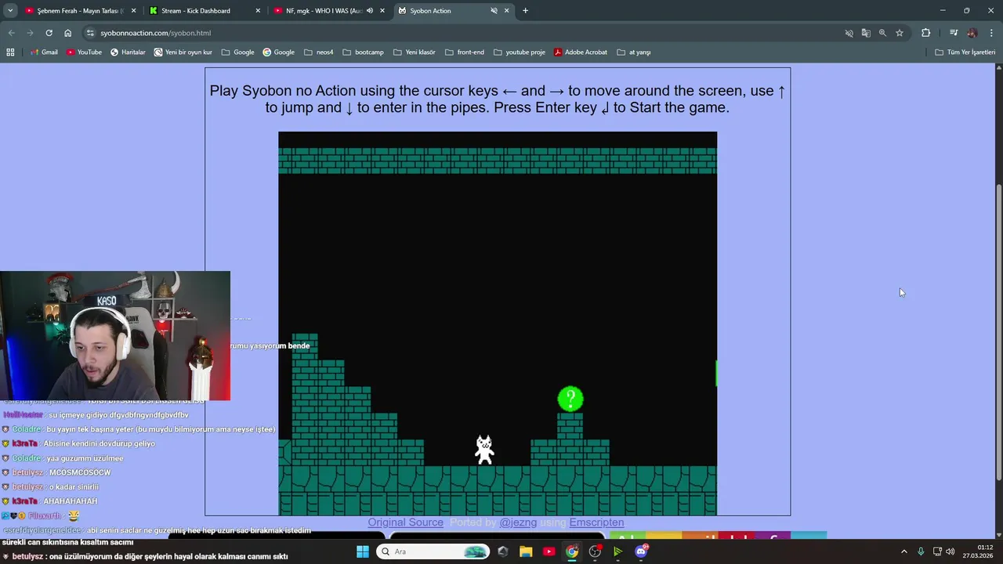Expand the tab search dropdown
The width and height of the screenshot is (1003, 564).
[x=10, y=11]
